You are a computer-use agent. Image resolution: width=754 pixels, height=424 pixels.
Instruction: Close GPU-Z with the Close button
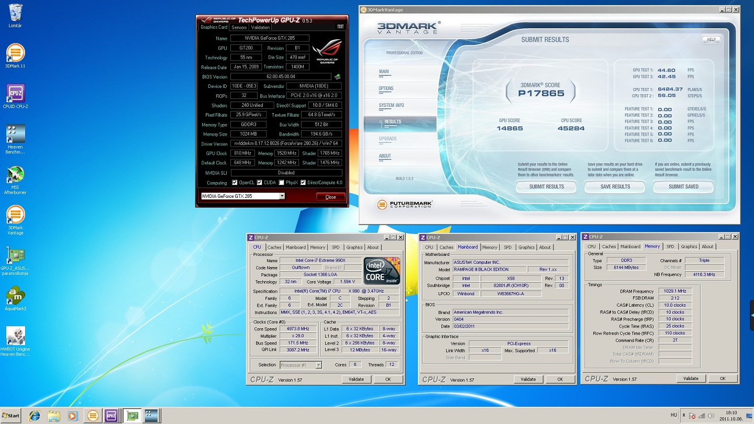(330, 197)
